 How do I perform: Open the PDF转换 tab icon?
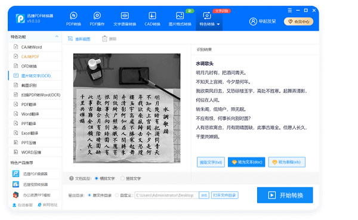[x=73, y=16]
